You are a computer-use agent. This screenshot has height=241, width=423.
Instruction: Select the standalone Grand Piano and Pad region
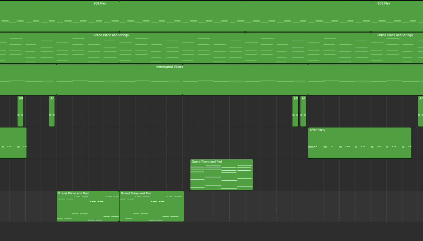coord(221,174)
